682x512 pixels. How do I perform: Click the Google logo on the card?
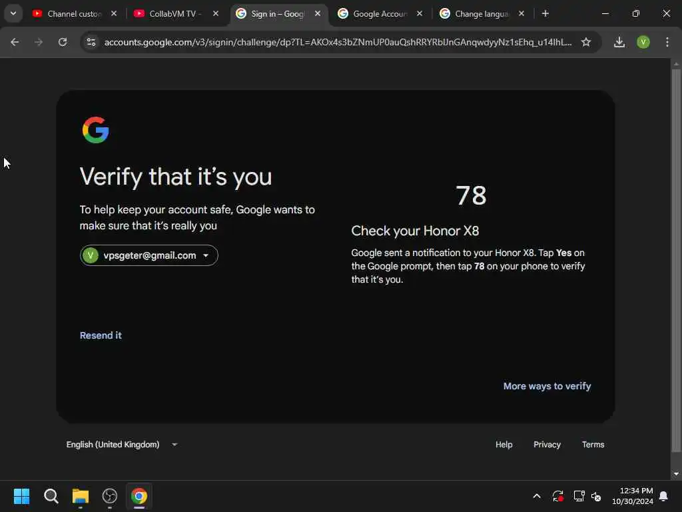pos(96,130)
